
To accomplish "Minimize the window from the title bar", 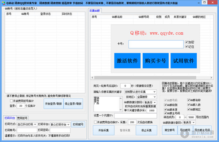I will 199,3.
